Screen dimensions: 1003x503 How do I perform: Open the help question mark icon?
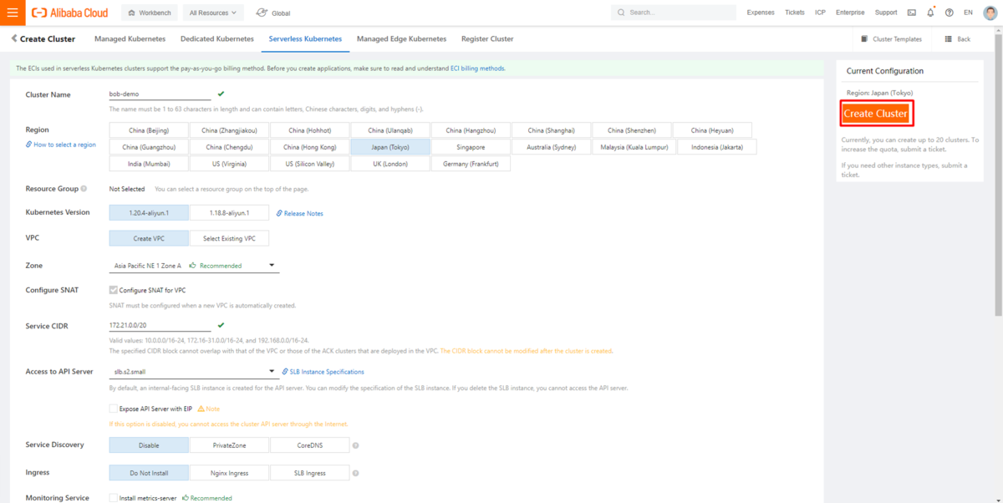[x=949, y=13]
